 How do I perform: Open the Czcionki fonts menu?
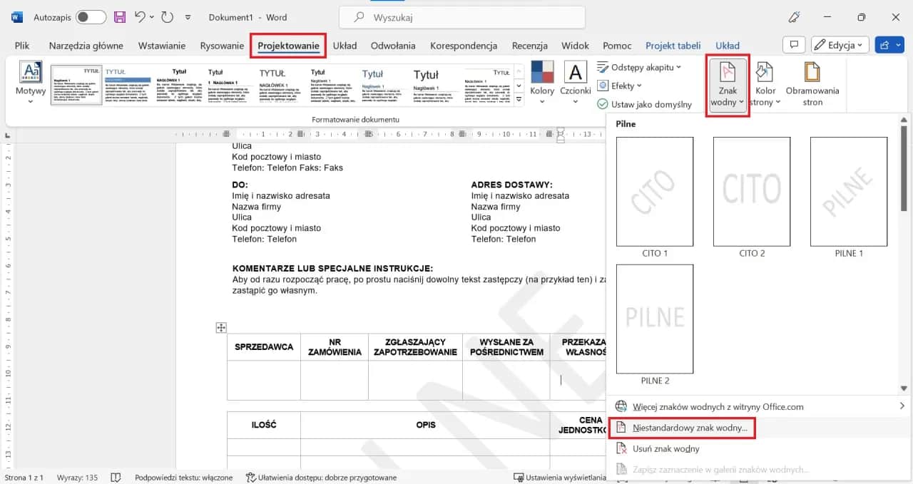point(575,82)
